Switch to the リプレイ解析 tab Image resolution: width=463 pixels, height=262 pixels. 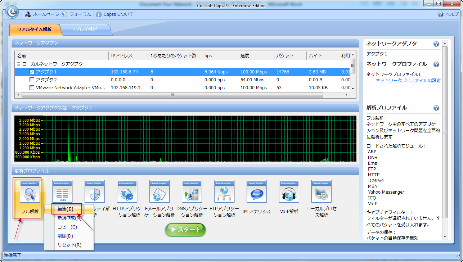[x=84, y=30]
